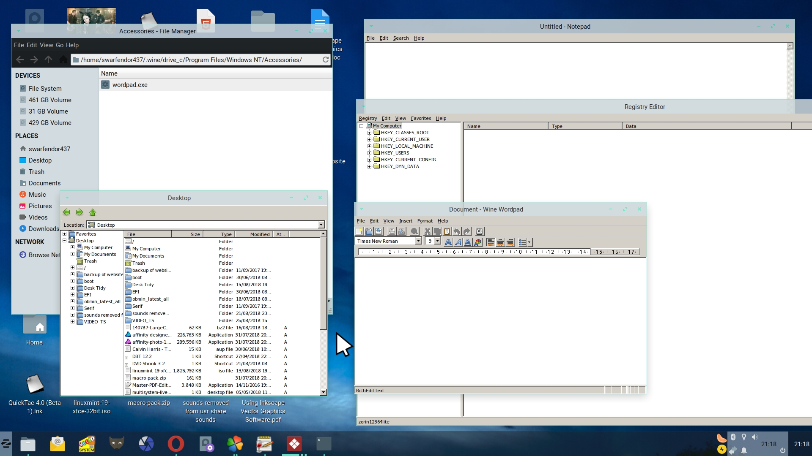Screen dimensions: 812x456
Task: Select 461 GB Volume in file manager sidebar
Action: point(50,100)
